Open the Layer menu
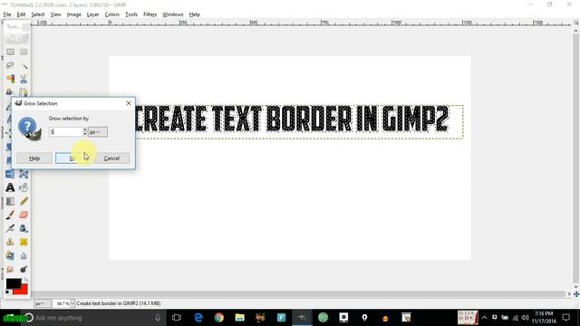Image resolution: width=580 pixels, height=326 pixels. tap(92, 14)
